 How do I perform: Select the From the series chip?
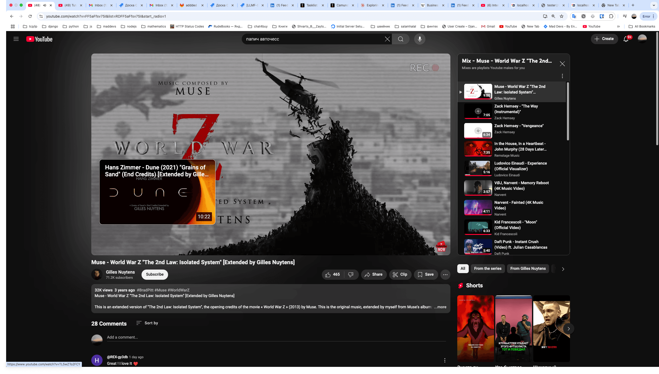coord(487,269)
